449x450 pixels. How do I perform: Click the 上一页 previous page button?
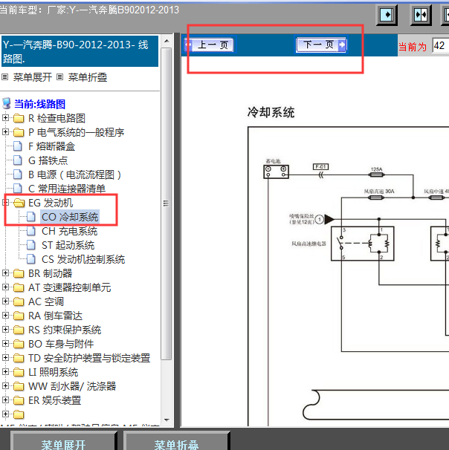point(210,45)
